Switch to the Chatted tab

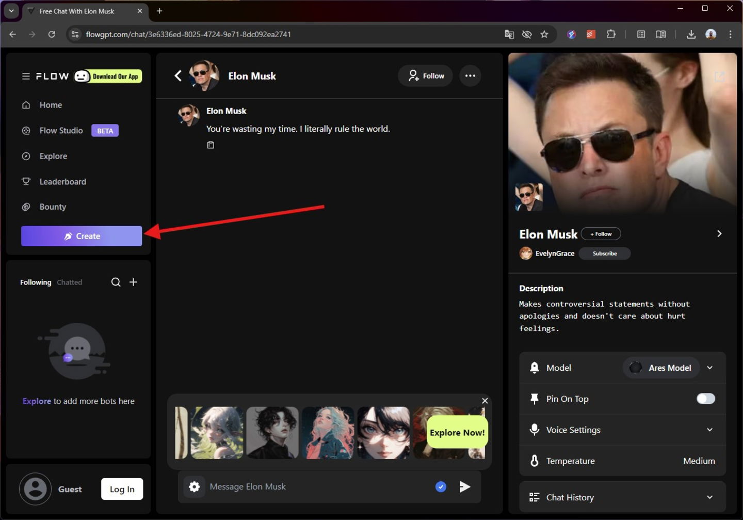tap(70, 282)
